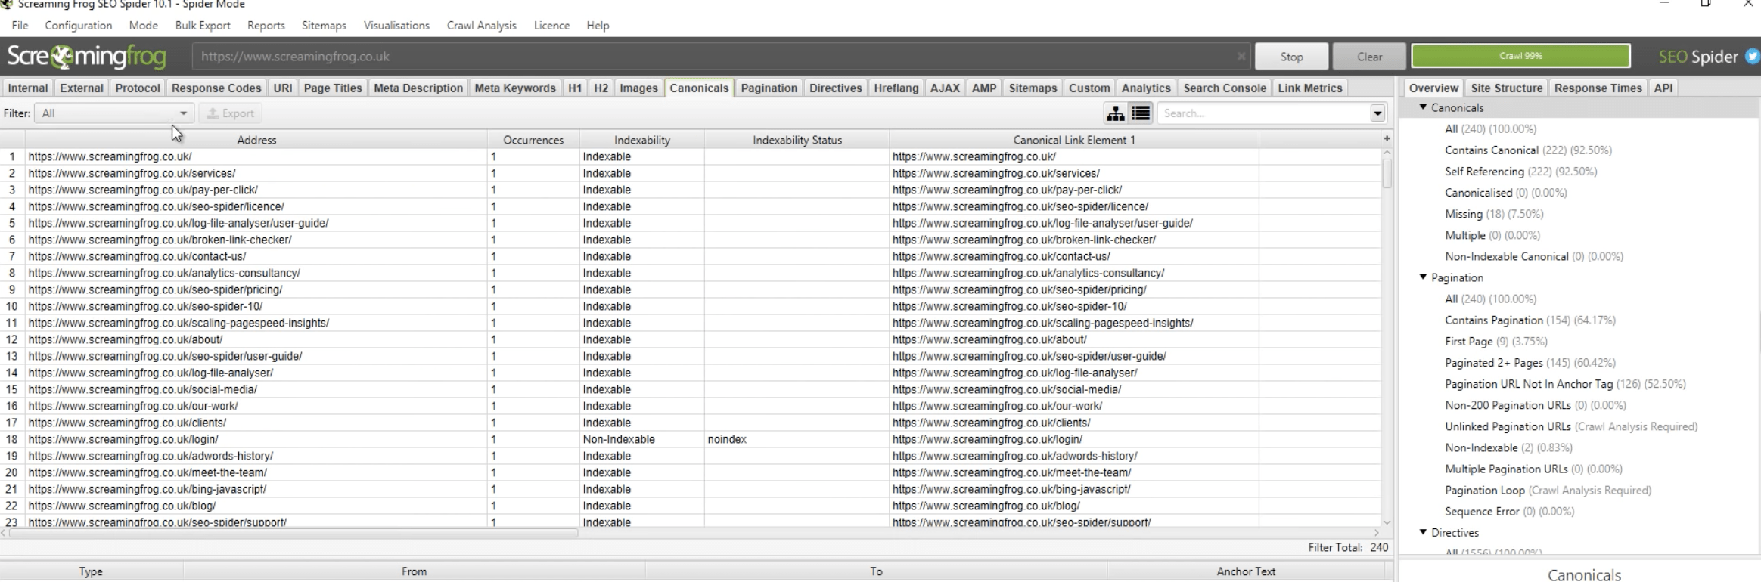The width and height of the screenshot is (1761, 582).
Task: Select Contains Canonical (222) filter
Action: 1528,150
